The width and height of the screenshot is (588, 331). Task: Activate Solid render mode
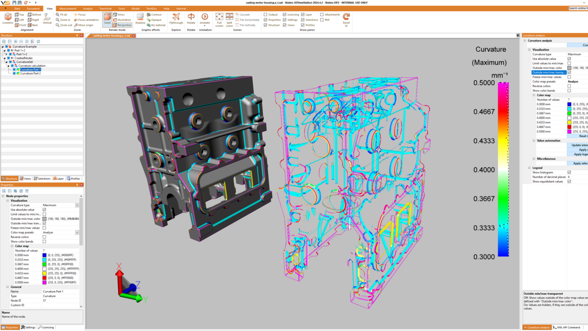(107, 19)
